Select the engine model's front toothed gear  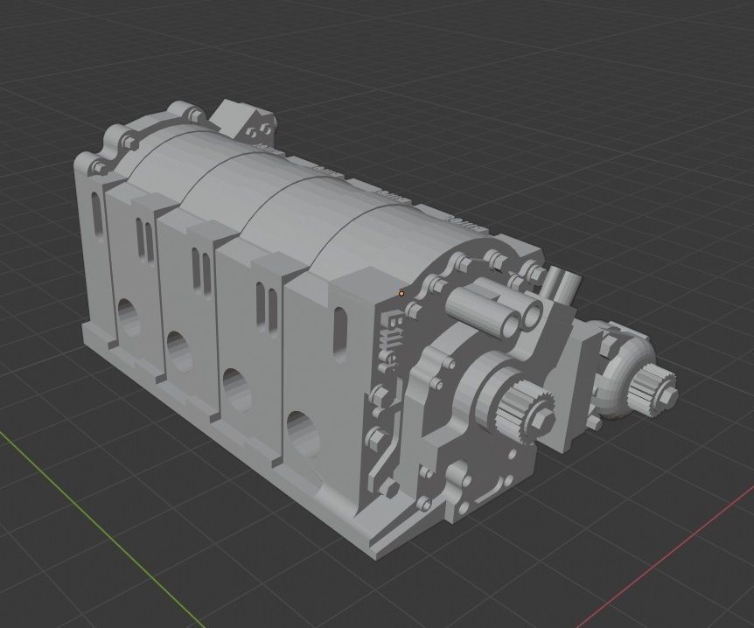[525, 412]
